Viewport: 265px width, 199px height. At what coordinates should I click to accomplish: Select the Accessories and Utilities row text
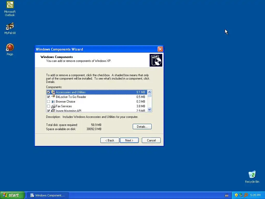coord(71,92)
